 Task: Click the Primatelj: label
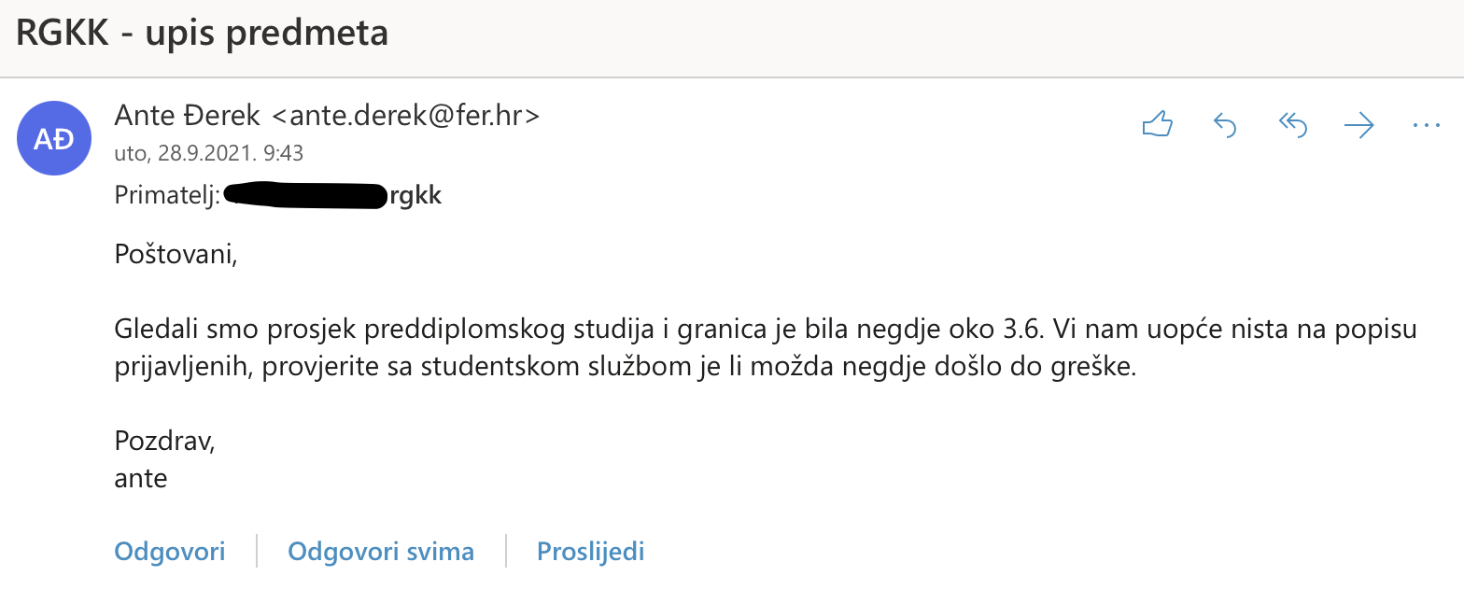(x=167, y=196)
